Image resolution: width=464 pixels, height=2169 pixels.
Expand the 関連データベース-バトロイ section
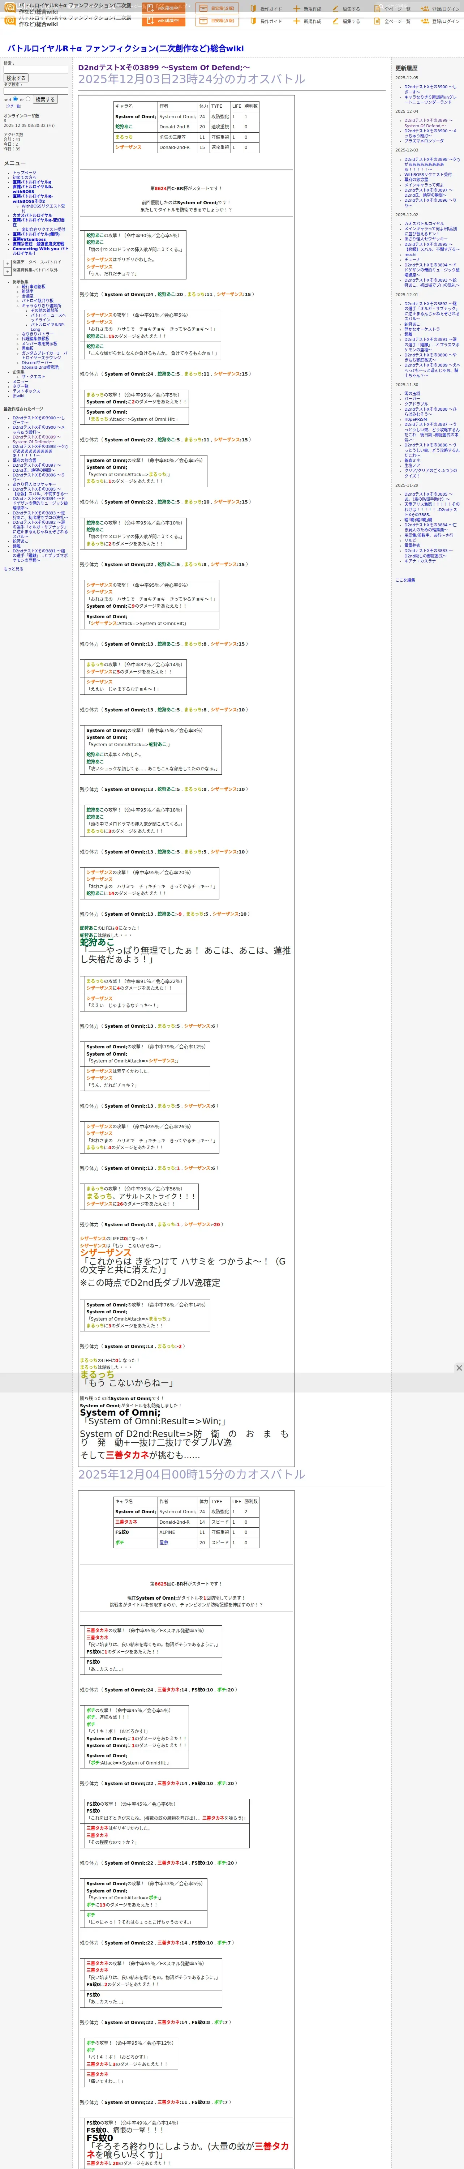coord(8,264)
